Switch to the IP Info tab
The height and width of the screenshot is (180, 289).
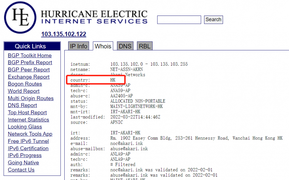click(x=78, y=46)
